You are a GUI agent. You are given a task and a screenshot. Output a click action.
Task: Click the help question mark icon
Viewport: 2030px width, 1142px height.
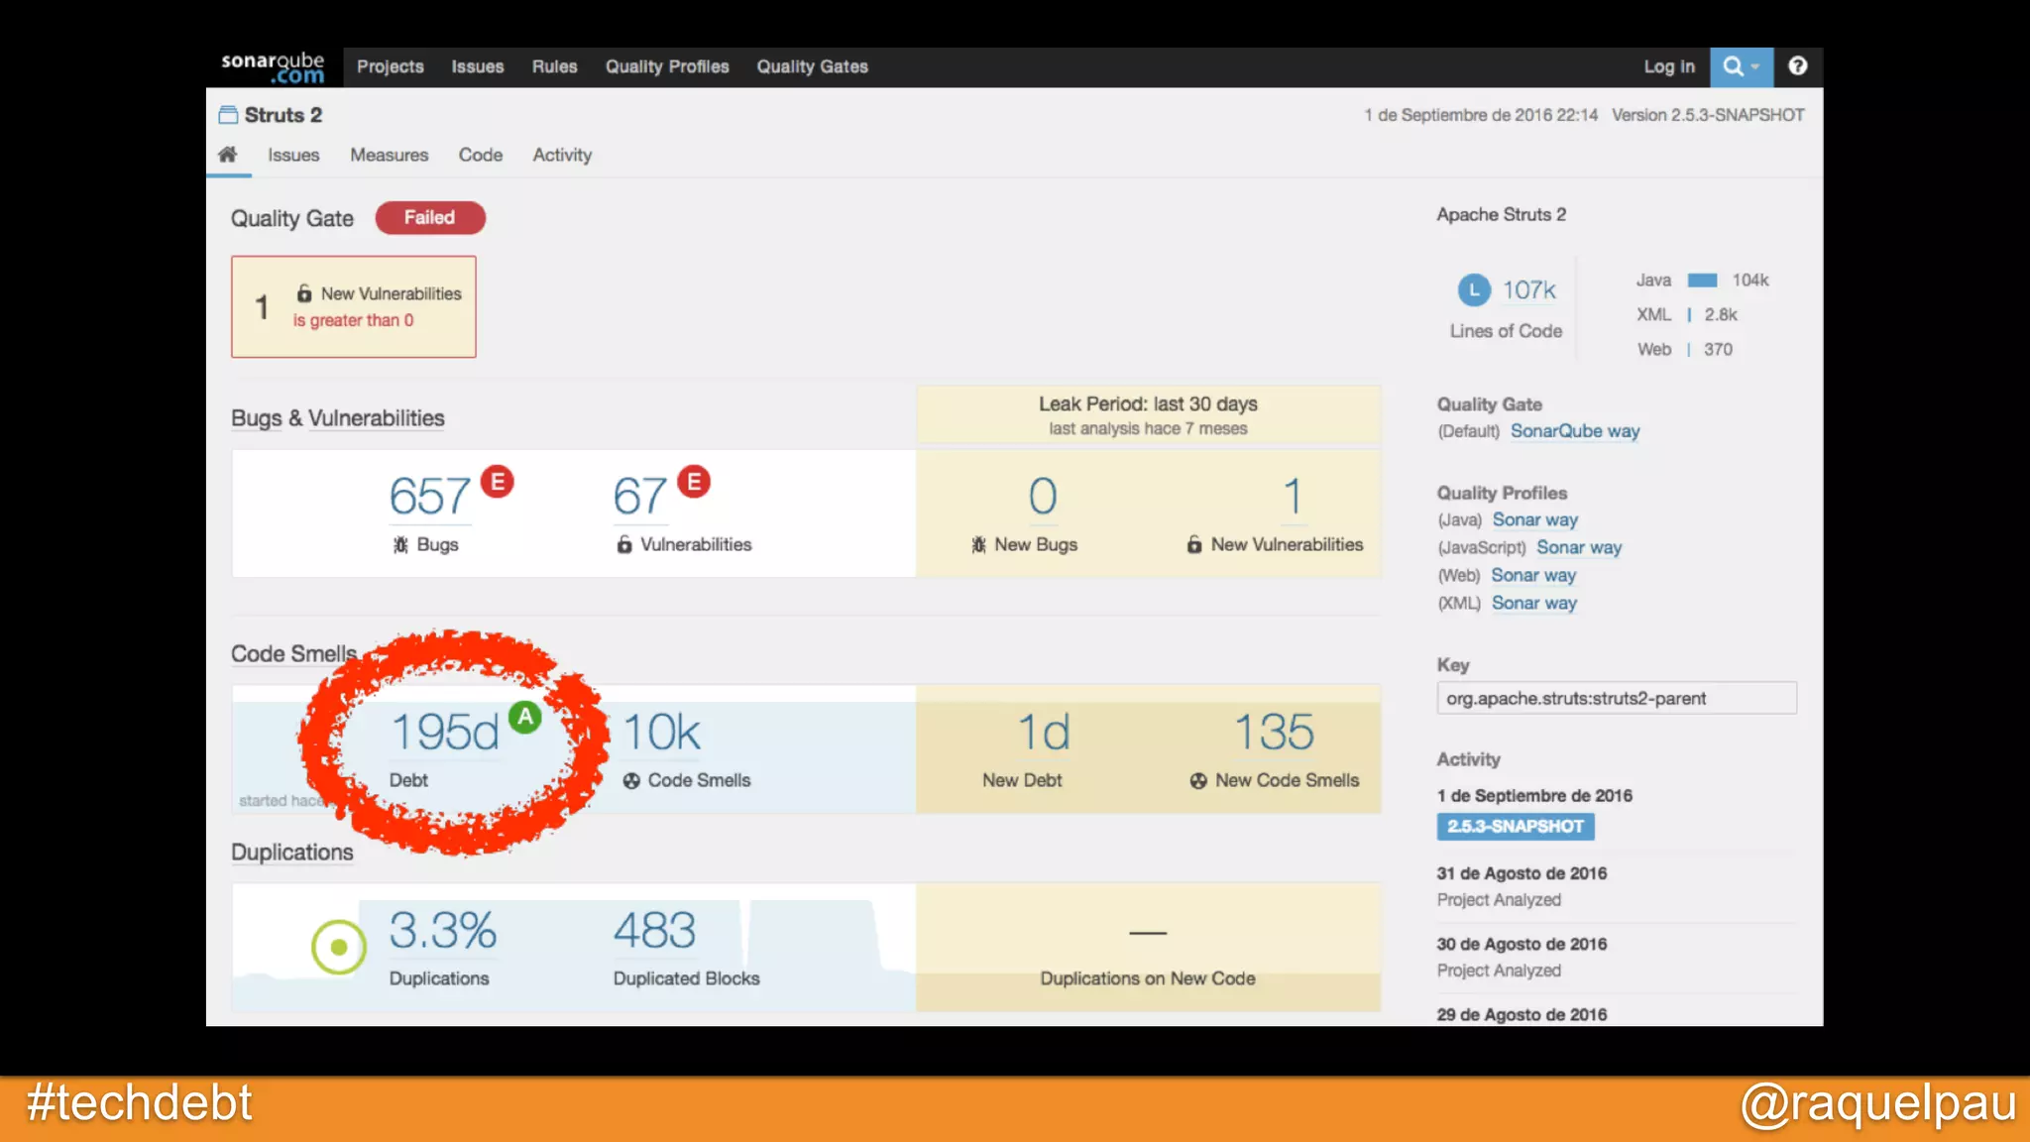(x=1797, y=66)
